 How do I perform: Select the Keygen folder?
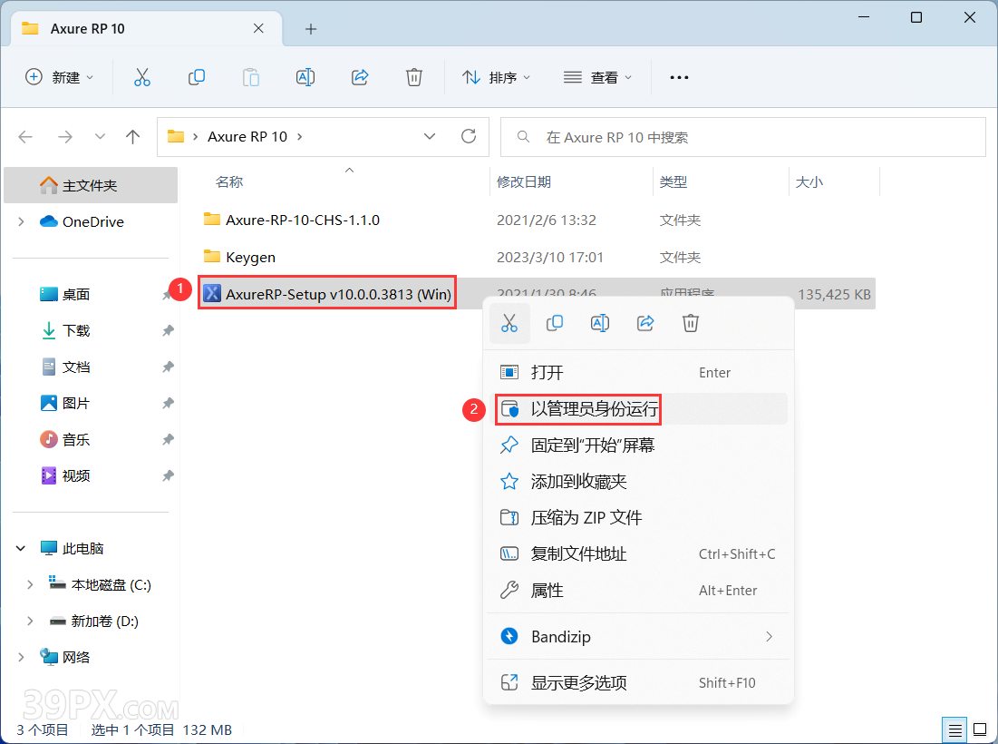coord(239,257)
